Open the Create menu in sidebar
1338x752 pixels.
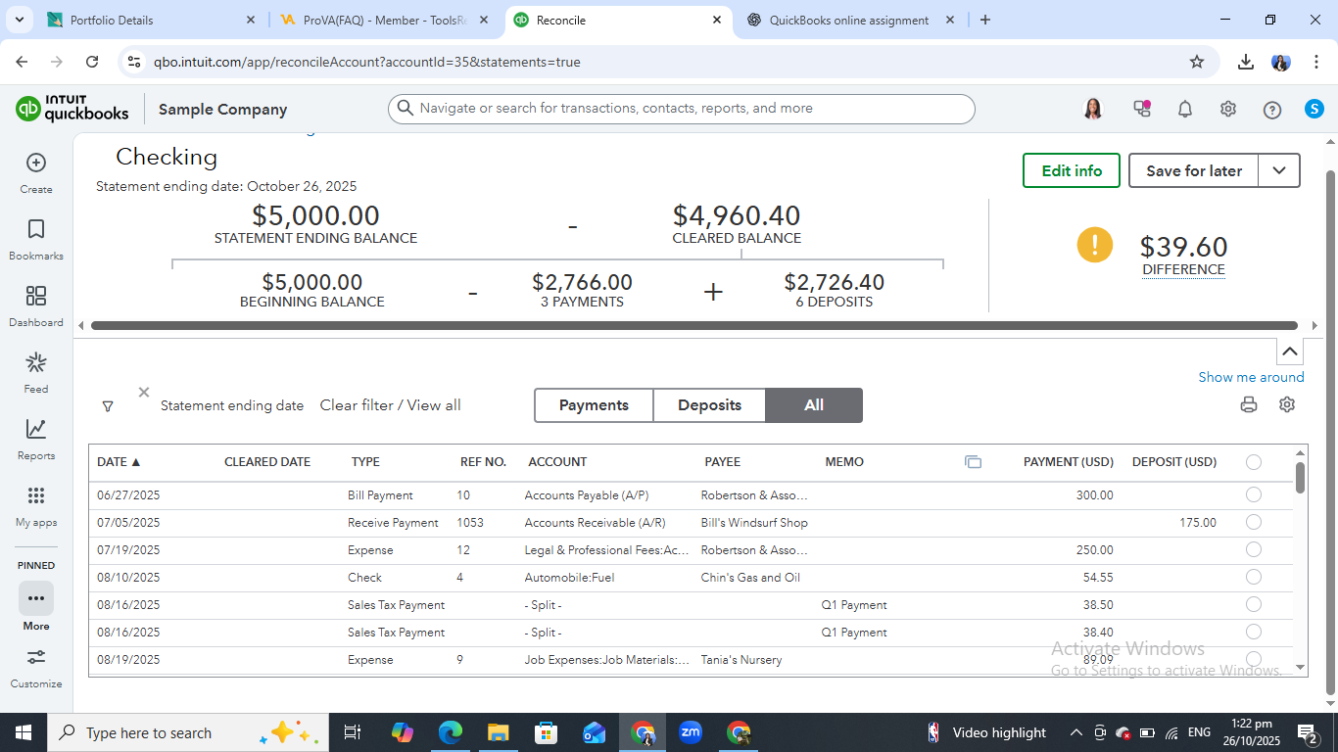(x=36, y=164)
